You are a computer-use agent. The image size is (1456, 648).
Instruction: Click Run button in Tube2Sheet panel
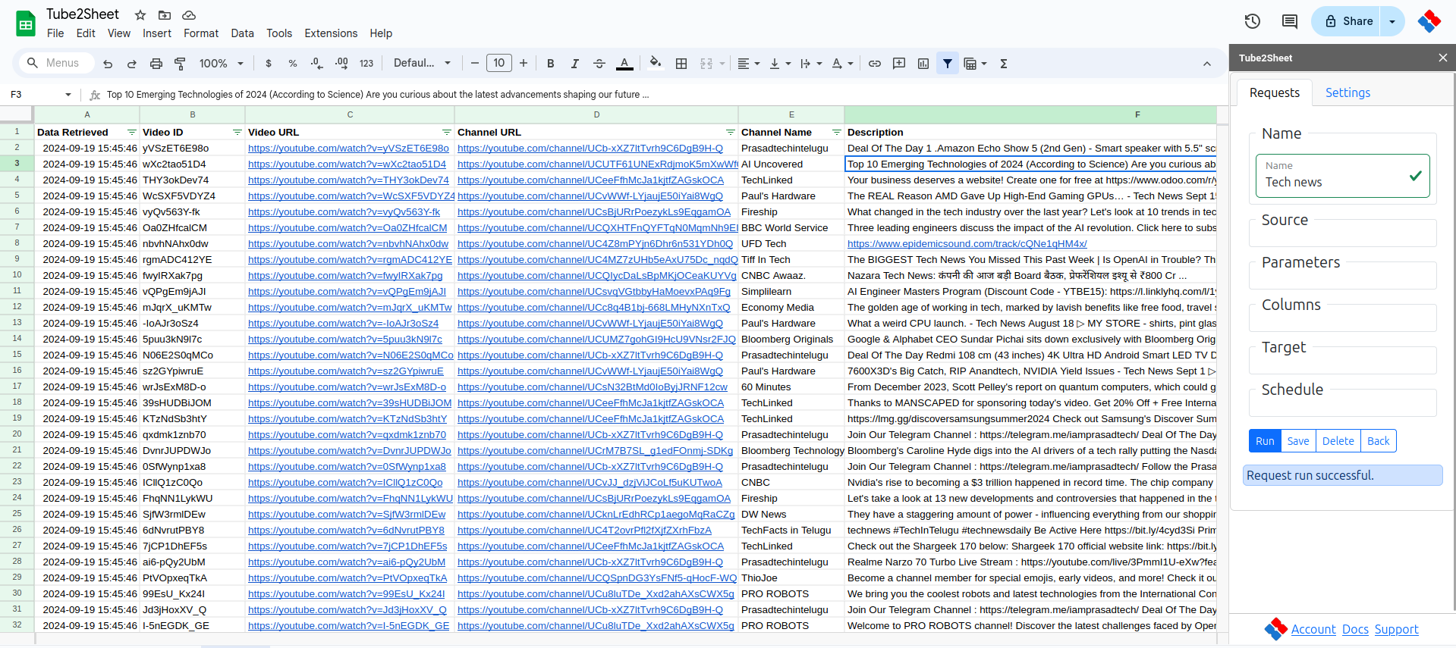click(x=1265, y=441)
